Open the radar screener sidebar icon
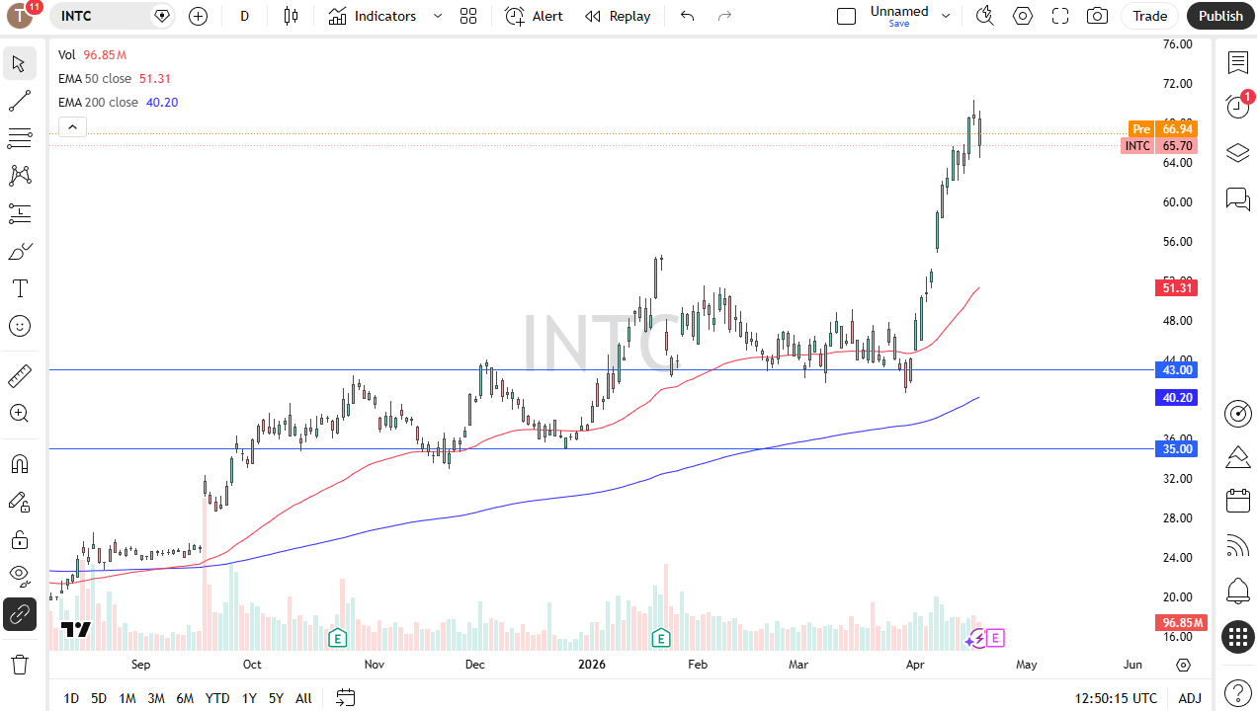The height and width of the screenshot is (711, 1257). [1238, 414]
